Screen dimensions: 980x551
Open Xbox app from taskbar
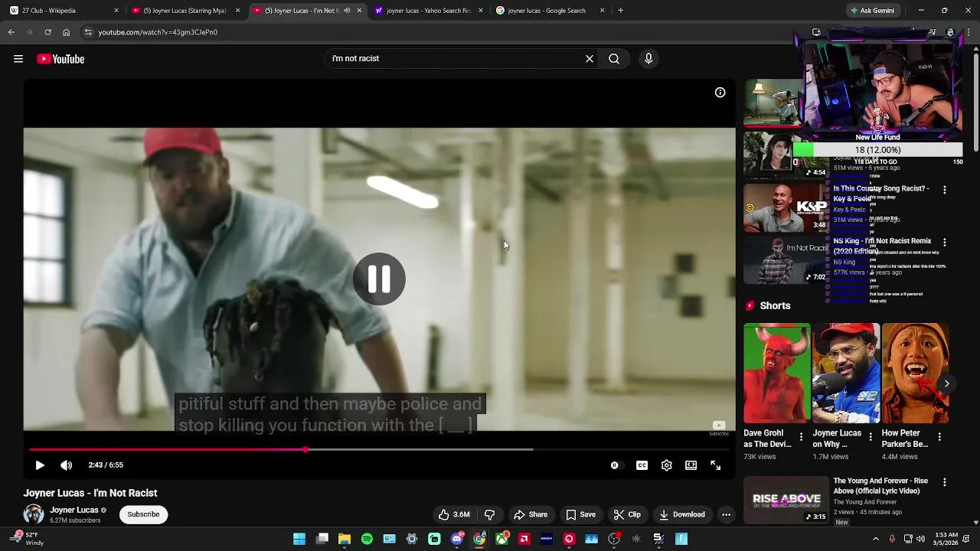click(501, 539)
